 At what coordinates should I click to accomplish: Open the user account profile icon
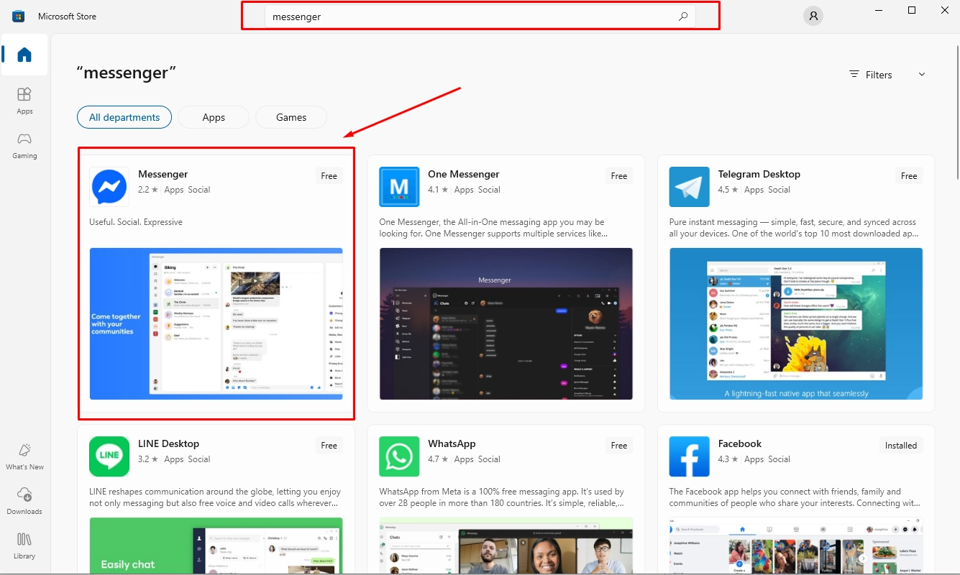813,16
